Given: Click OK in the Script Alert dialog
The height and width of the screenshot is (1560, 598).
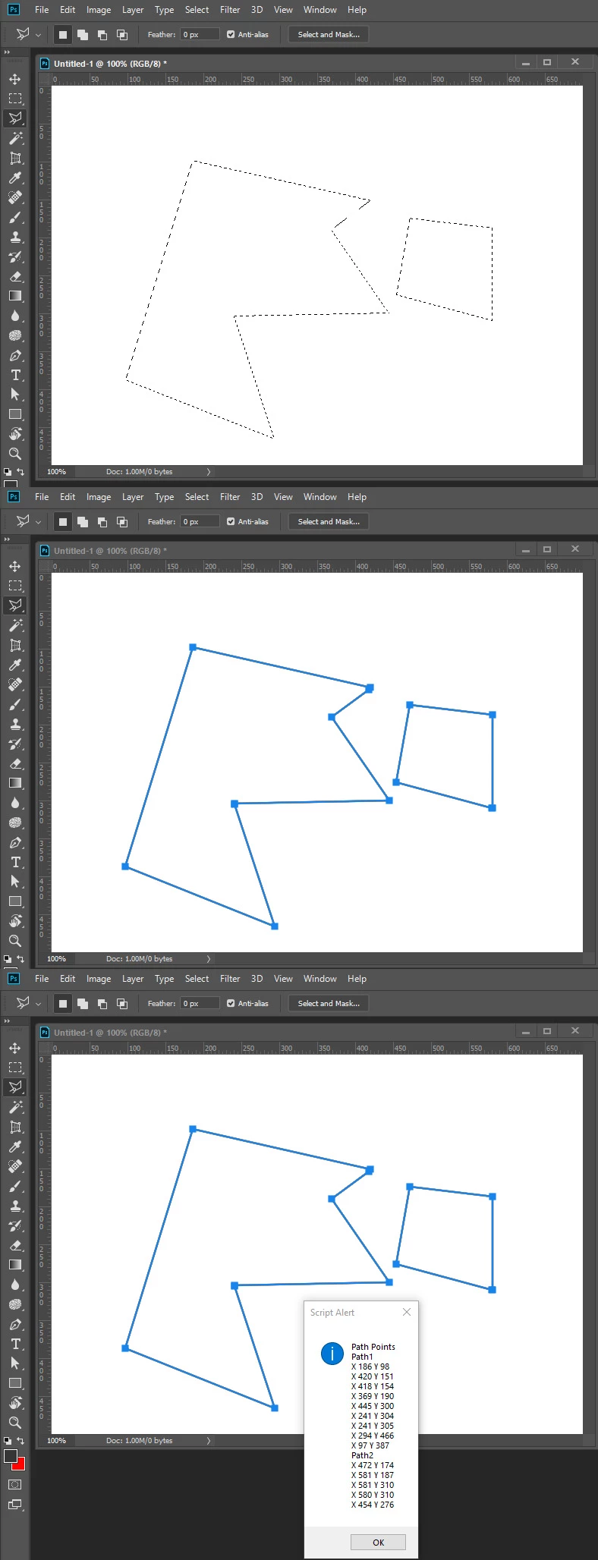Looking at the screenshot, I should [378, 1542].
